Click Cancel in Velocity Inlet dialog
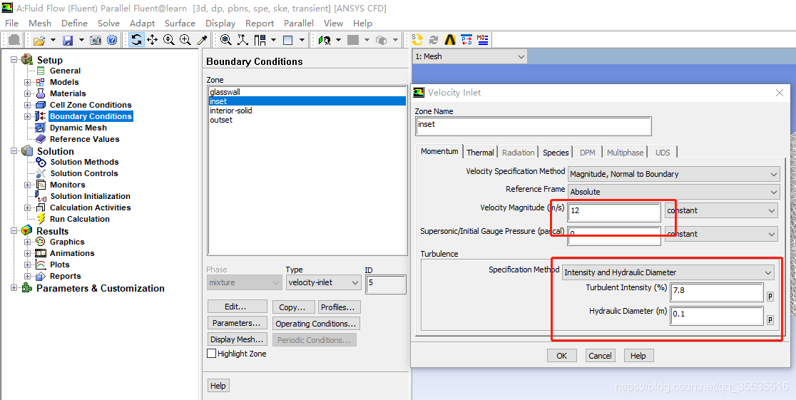 point(600,356)
